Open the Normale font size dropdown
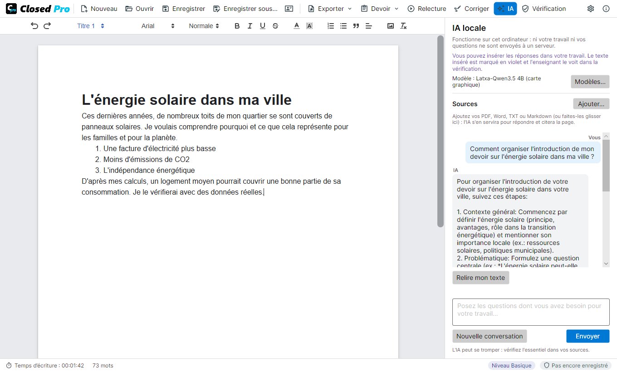The width and height of the screenshot is (617, 372). [204, 26]
